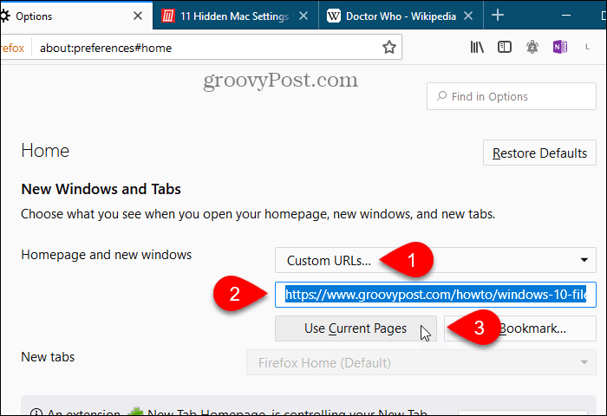The width and height of the screenshot is (607, 416).
Task: Click the Homepage and new windows label
Action: point(107,255)
